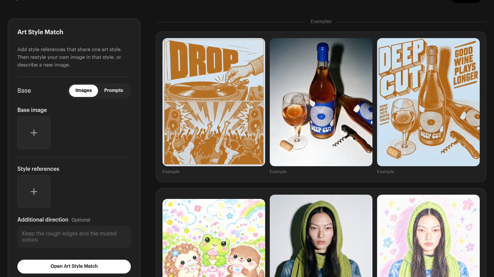Switch base to Prompts

[113, 91]
